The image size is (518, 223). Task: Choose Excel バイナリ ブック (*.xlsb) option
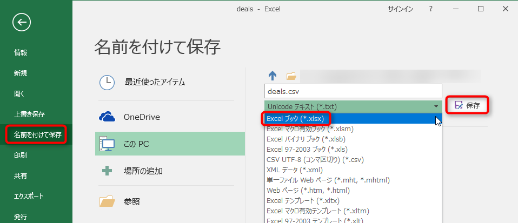pyautogui.click(x=353, y=139)
